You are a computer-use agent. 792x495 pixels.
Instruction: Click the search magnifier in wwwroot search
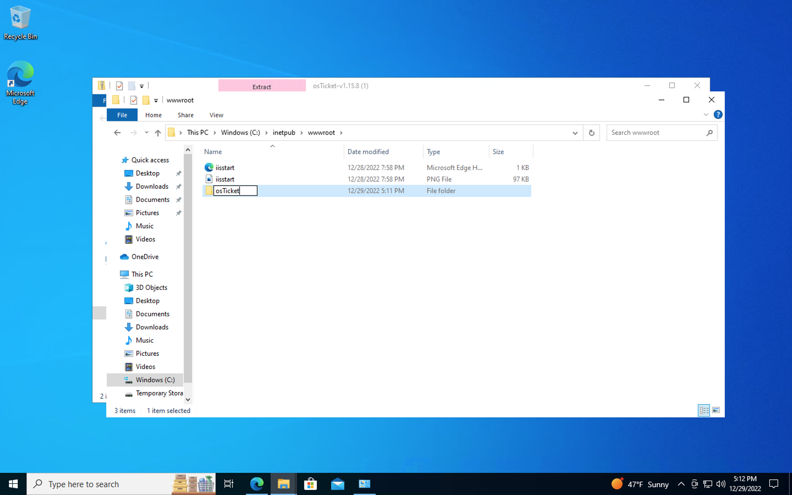[x=709, y=133]
